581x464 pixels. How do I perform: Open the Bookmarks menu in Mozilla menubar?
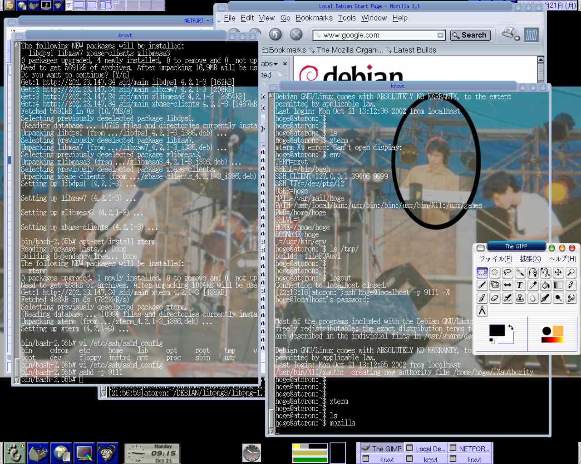(314, 18)
